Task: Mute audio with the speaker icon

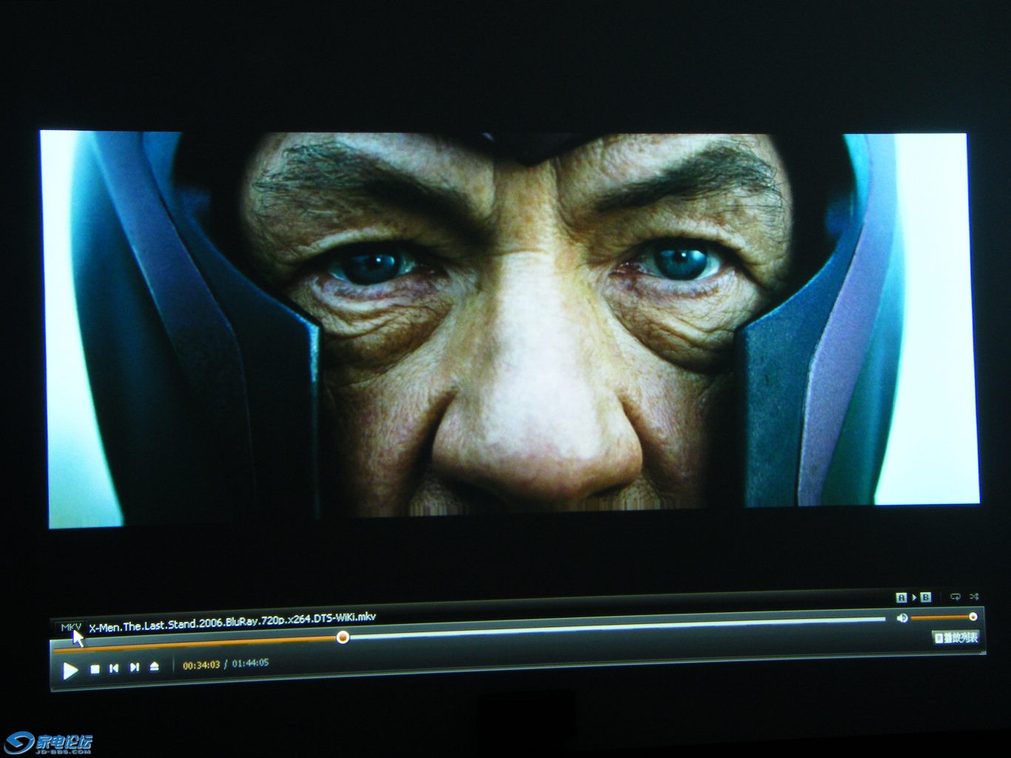Action: coord(902,618)
